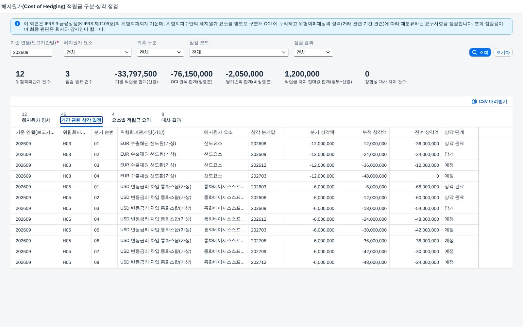The height and width of the screenshot is (327, 523).
Task: Click the CSV download spreadsheet icon
Action: [474, 101]
